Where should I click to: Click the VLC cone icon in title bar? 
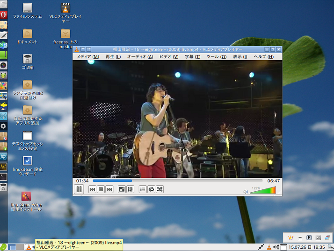pyautogui.click(x=76, y=49)
